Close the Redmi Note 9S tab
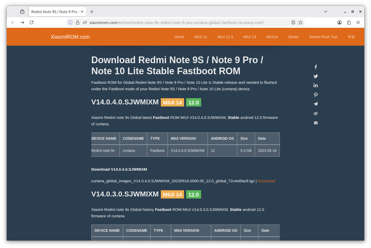The height and width of the screenshot is (248, 371). (x=82, y=12)
